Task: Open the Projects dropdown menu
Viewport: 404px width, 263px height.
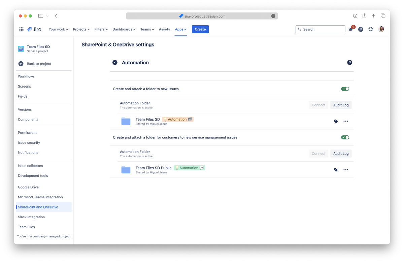Action: click(x=81, y=29)
